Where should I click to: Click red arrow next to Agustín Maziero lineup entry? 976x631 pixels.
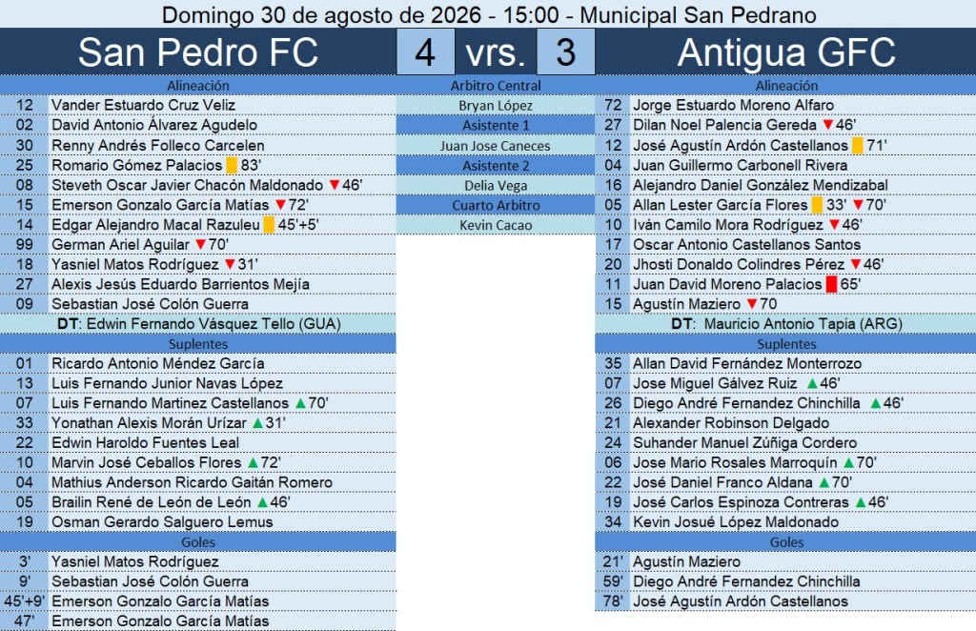(752, 304)
